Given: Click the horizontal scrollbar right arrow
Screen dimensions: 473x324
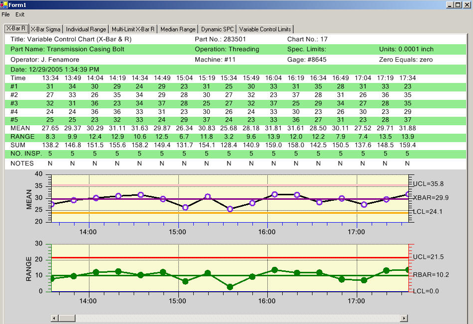Looking at the screenshot, I should click(404, 318).
